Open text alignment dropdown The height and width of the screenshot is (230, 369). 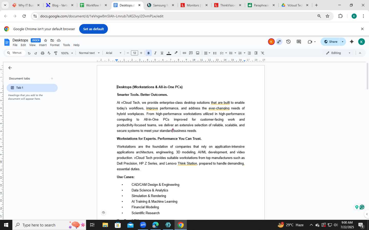(207, 53)
